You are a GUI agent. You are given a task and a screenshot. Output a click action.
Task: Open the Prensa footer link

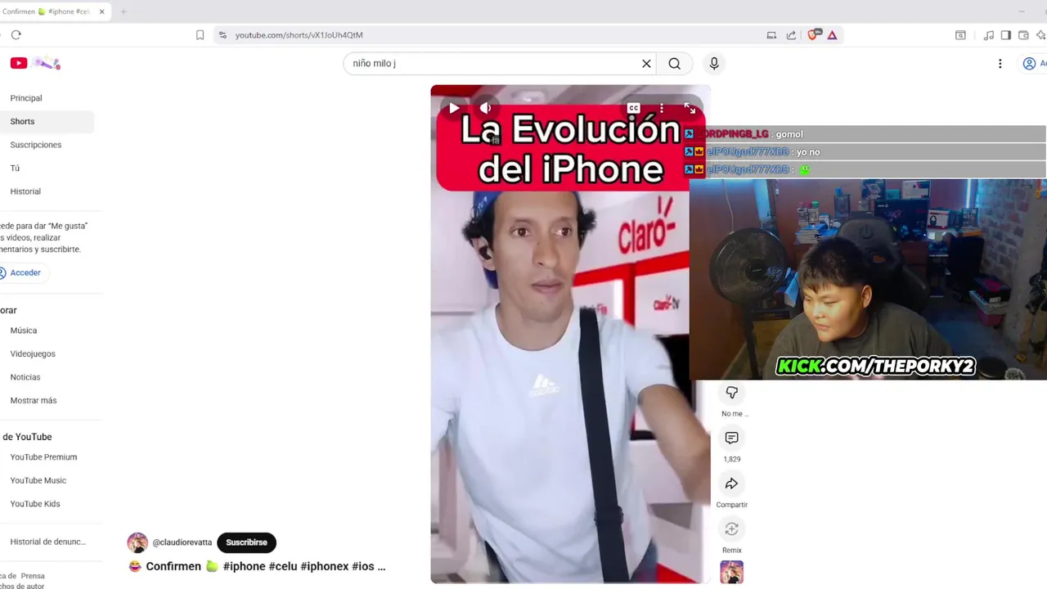pos(33,576)
